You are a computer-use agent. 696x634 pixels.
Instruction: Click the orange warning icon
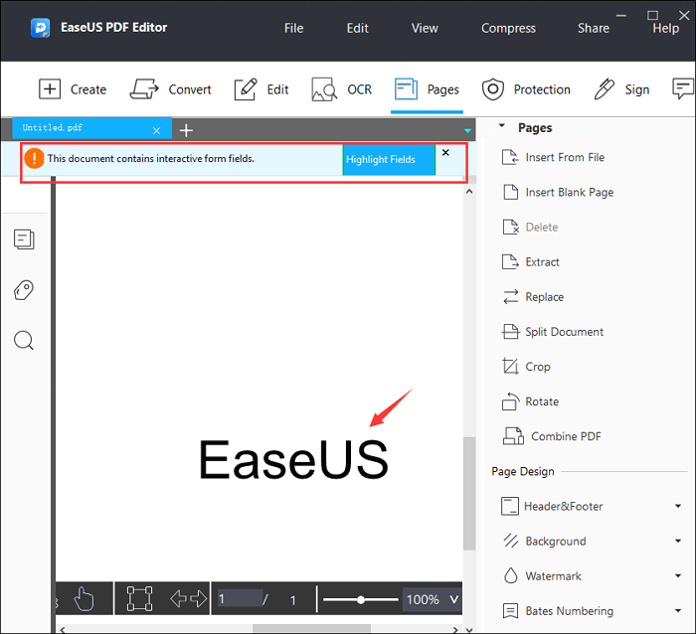34,158
